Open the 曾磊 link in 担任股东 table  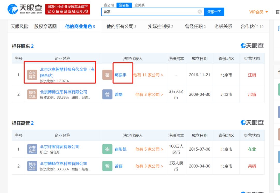point(118,94)
